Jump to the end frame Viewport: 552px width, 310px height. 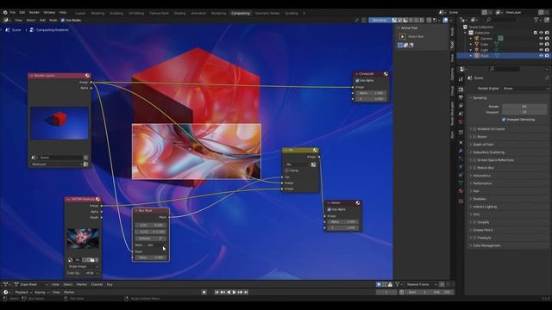(x=246, y=292)
